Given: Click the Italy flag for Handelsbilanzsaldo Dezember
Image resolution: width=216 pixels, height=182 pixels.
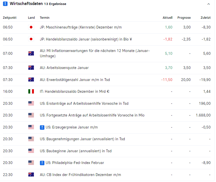Looking at the screenshot, I should tap(31, 91).
